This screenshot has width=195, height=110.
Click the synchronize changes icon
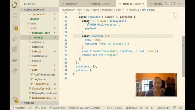coord(30,108)
